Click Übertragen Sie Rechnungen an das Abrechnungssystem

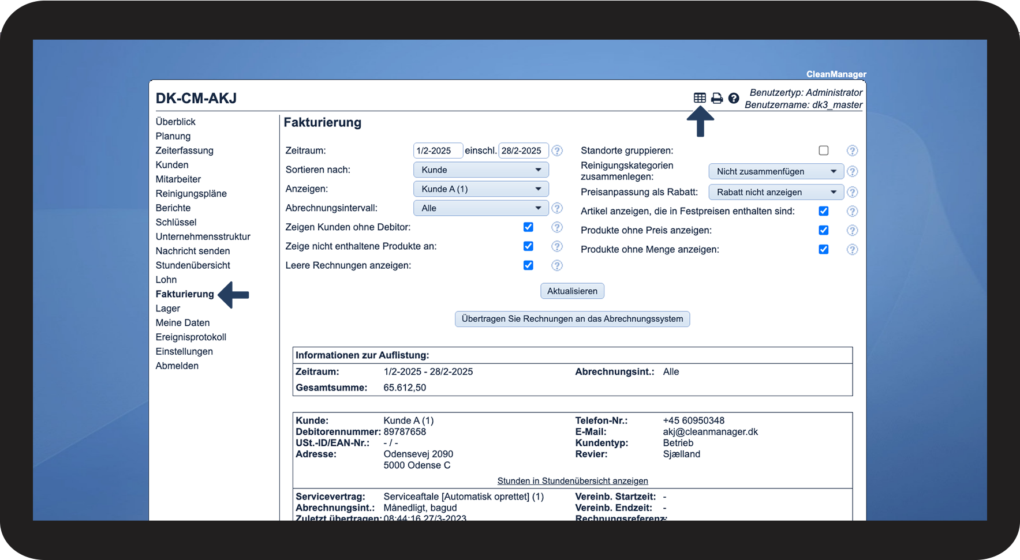tap(572, 319)
